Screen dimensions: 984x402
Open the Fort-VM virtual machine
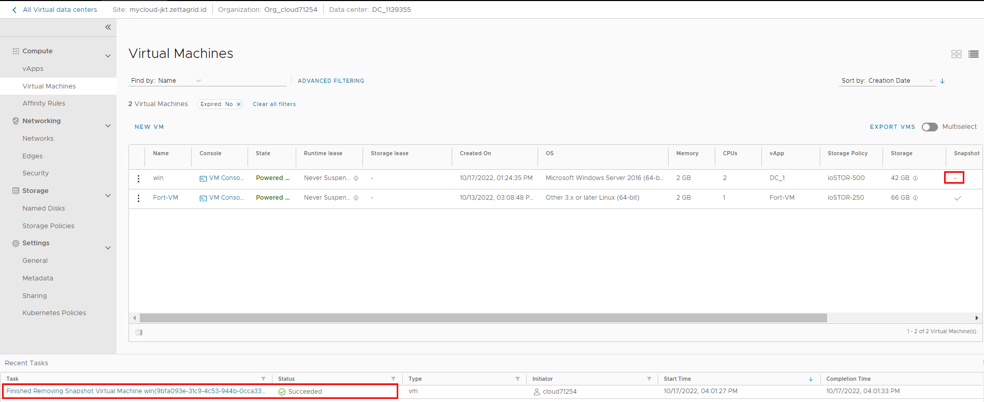165,198
